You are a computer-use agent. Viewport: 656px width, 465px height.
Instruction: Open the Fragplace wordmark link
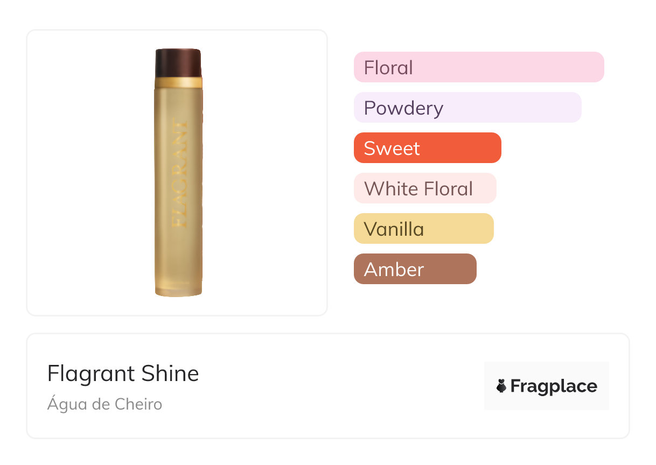(x=554, y=386)
